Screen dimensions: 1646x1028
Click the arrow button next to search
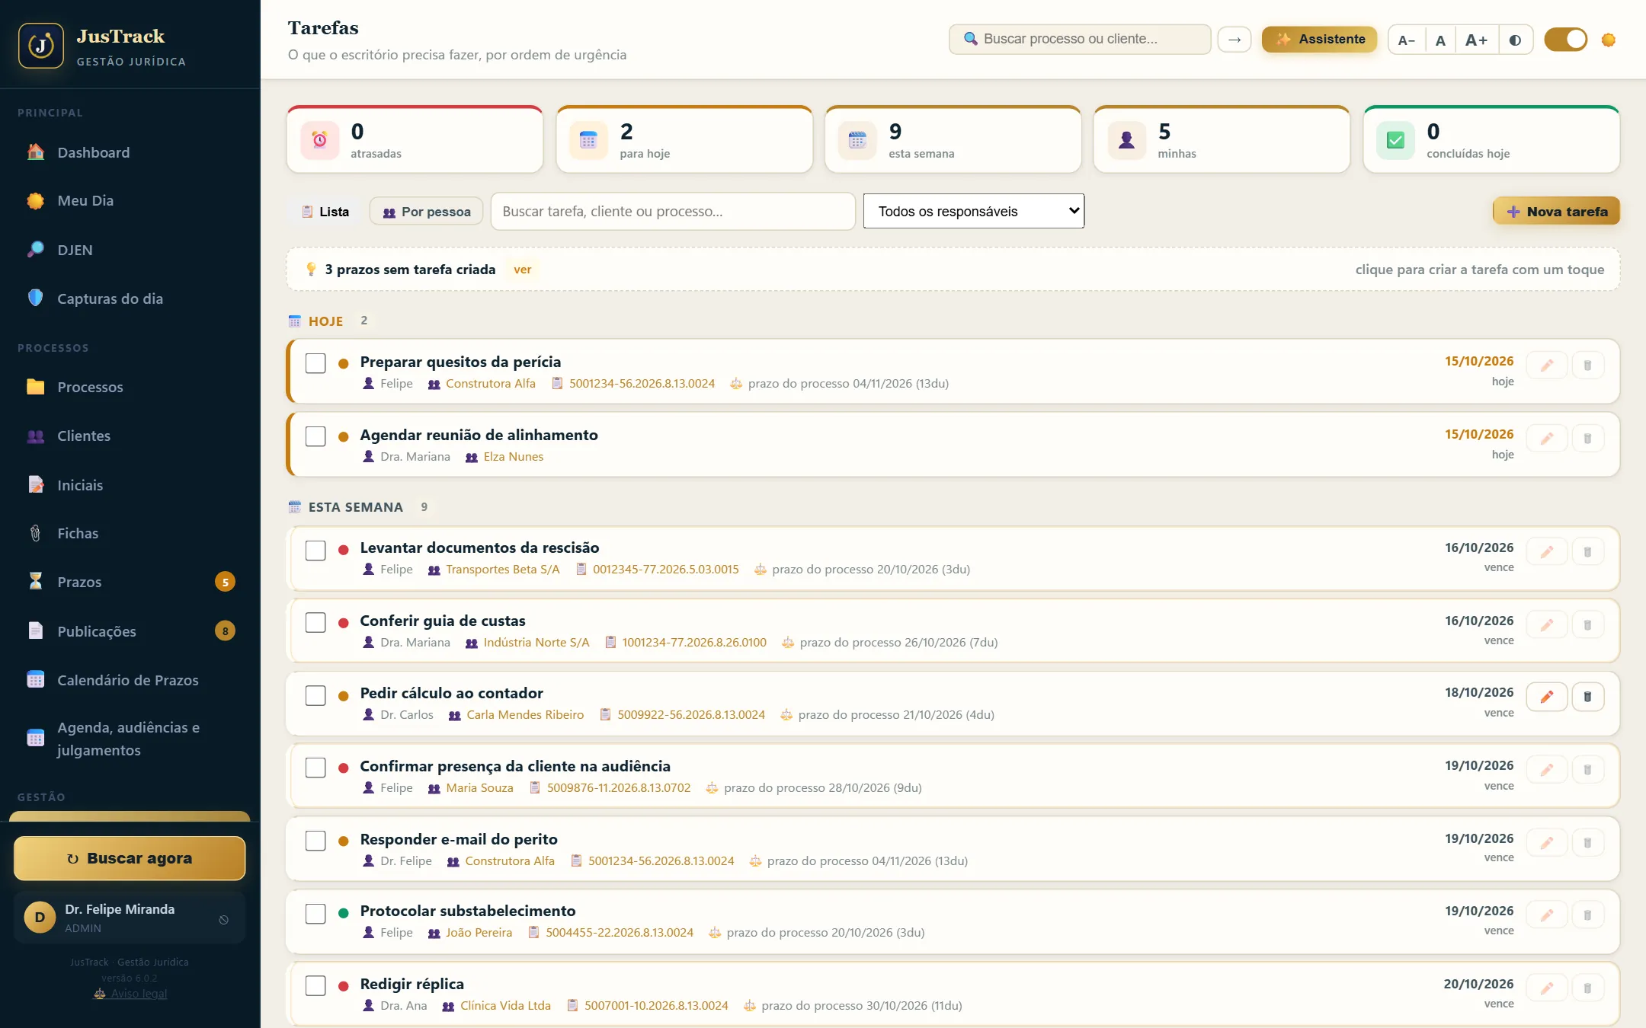[x=1234, y=40]
